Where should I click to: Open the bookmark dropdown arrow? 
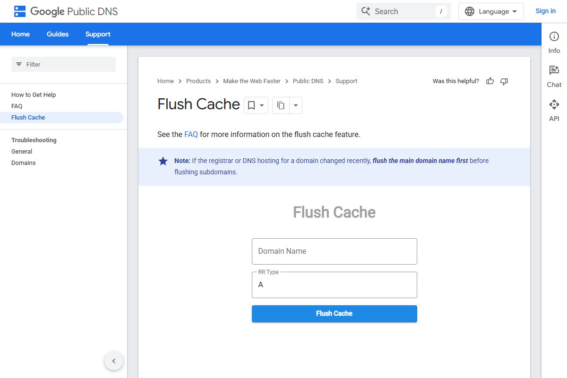(262, 105)
